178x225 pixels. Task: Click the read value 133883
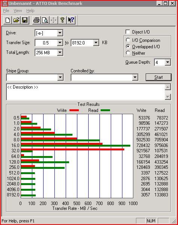click(161, 195)
